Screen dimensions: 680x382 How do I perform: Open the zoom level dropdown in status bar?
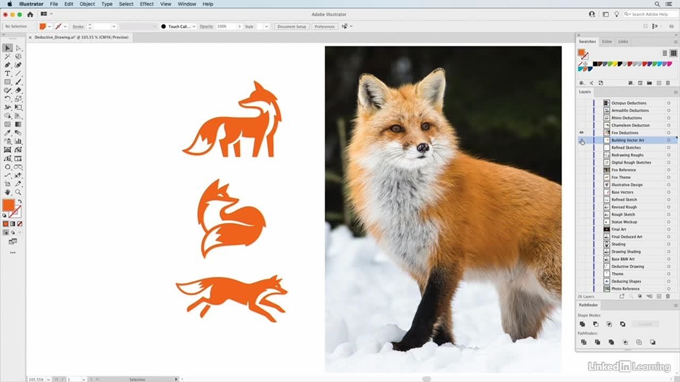[48, 379]
